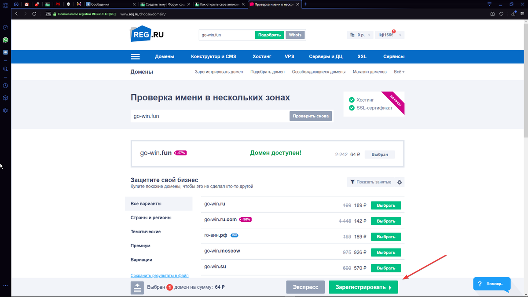Open the hamburger main menu icon

(135, 57)
